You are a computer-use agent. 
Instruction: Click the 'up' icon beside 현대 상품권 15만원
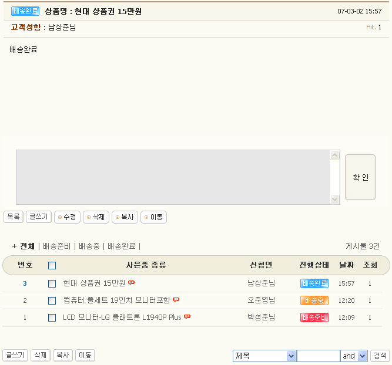132,283
